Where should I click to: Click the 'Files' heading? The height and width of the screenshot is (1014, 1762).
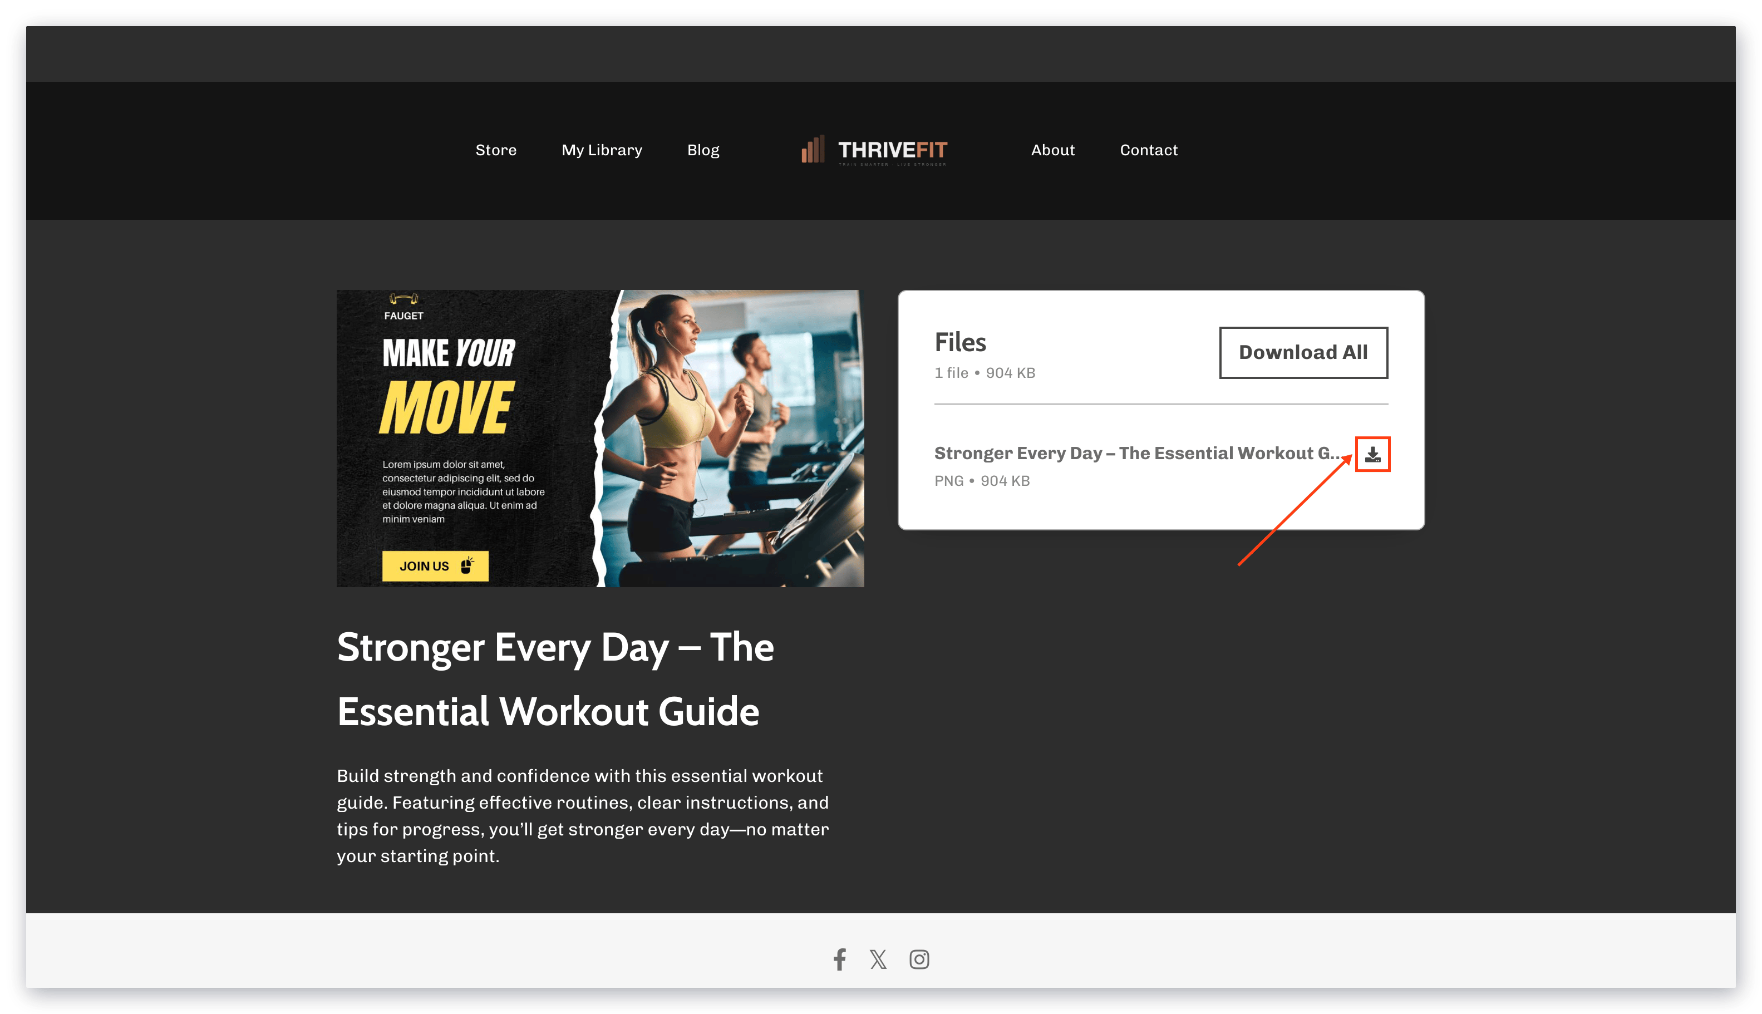pos(959,342)
